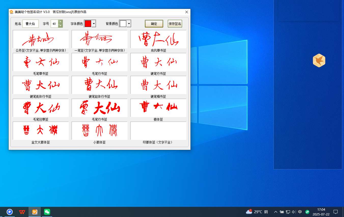Click the 姓名 name input field
Viewport: 344px width, 217px height.
(31, 24)
